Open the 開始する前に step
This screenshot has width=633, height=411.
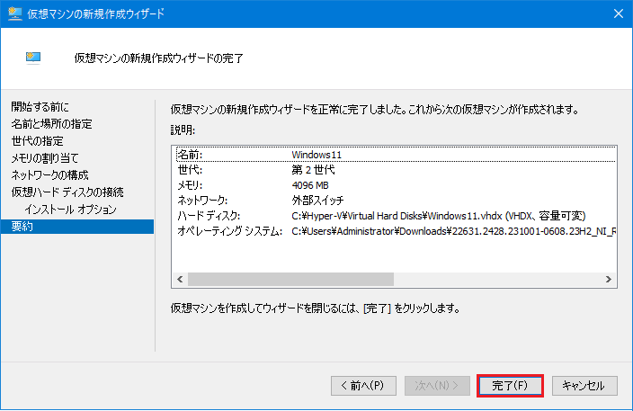tap(40, 107)
